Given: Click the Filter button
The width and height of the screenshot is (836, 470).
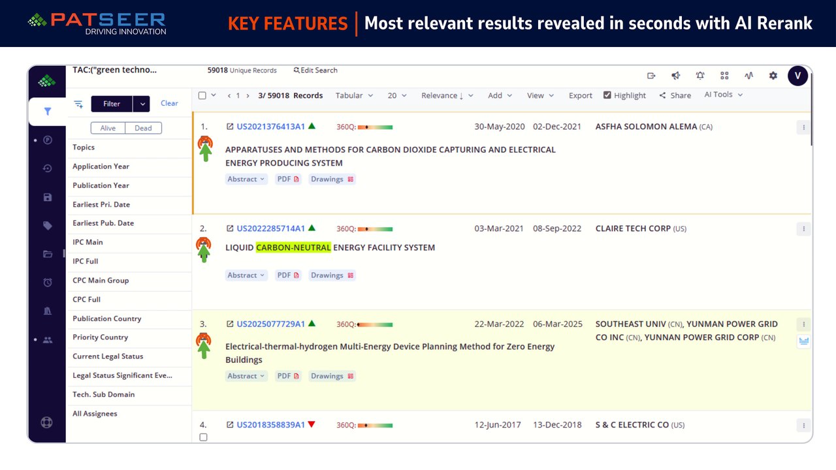Looking at the screenshot, I should [x=112, y=104].
